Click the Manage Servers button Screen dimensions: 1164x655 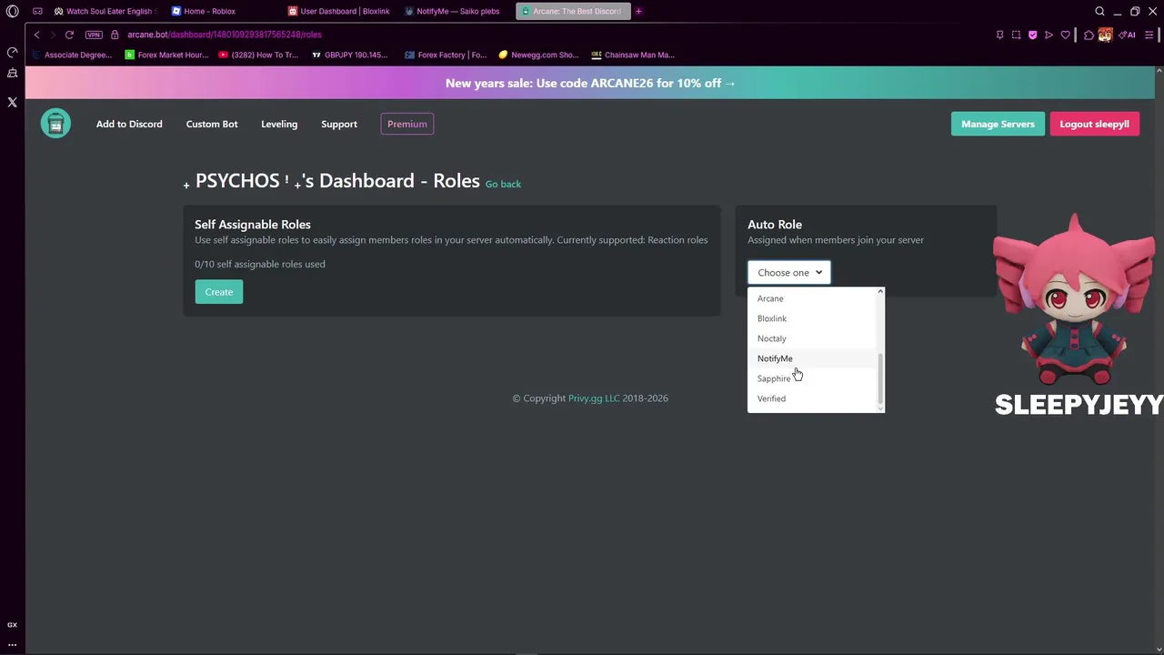998,124
